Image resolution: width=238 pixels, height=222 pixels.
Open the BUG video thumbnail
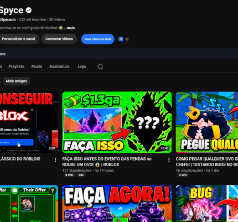click(207, 204)
